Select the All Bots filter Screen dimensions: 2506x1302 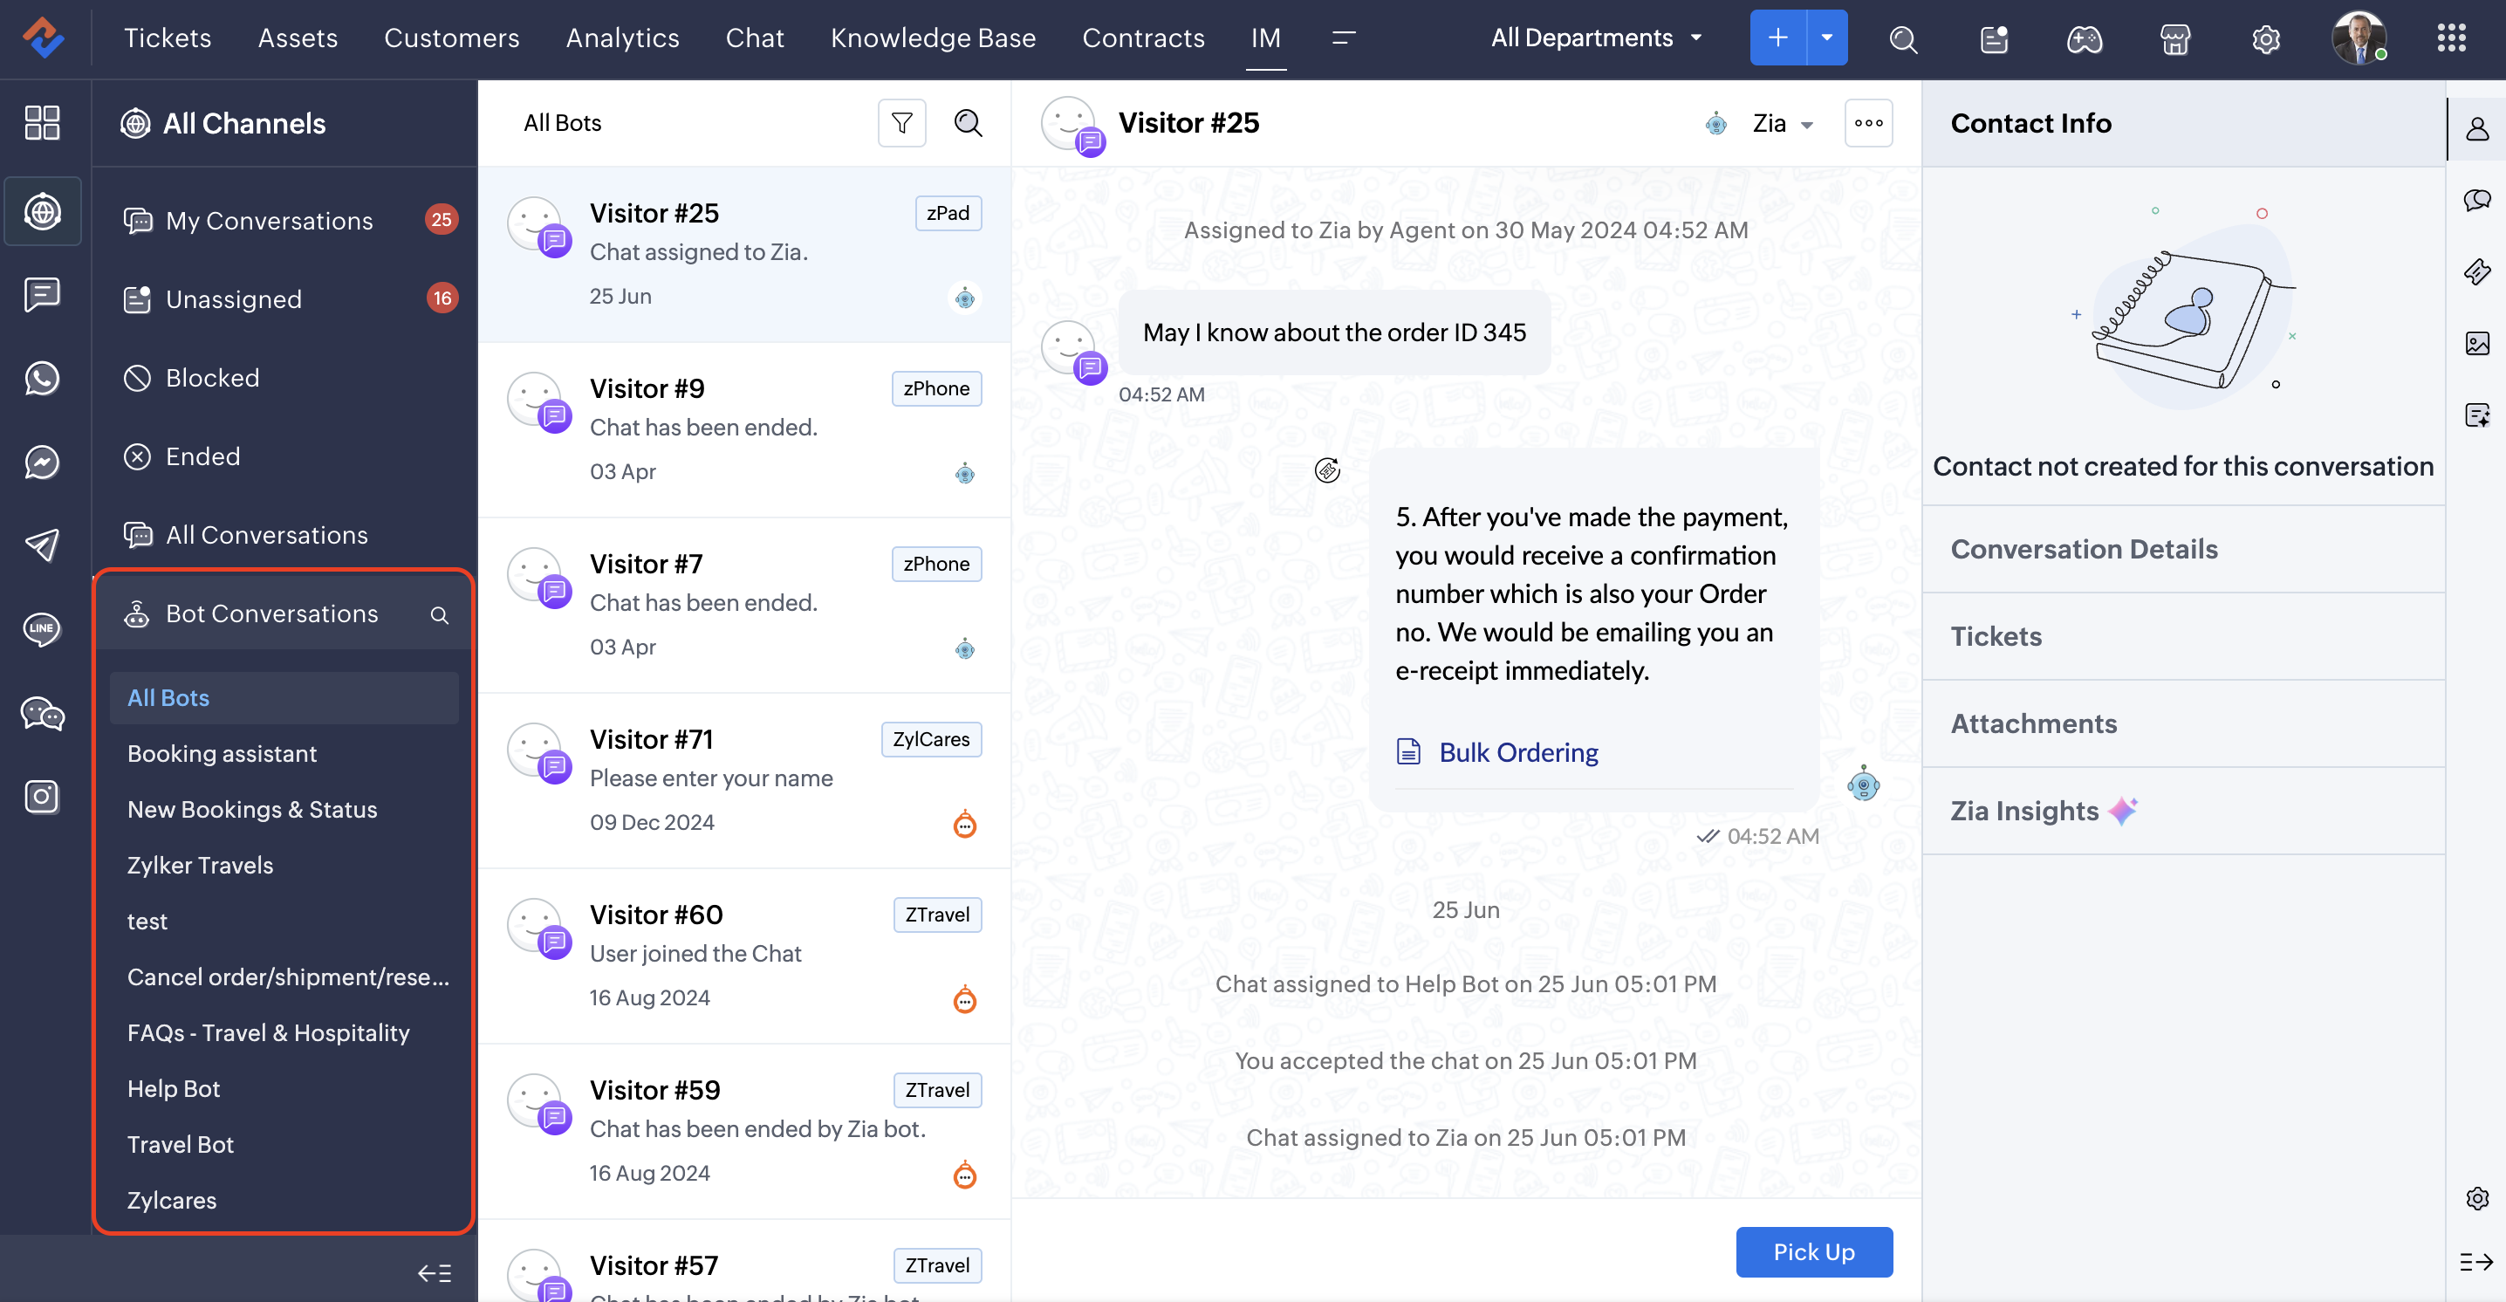284,698
